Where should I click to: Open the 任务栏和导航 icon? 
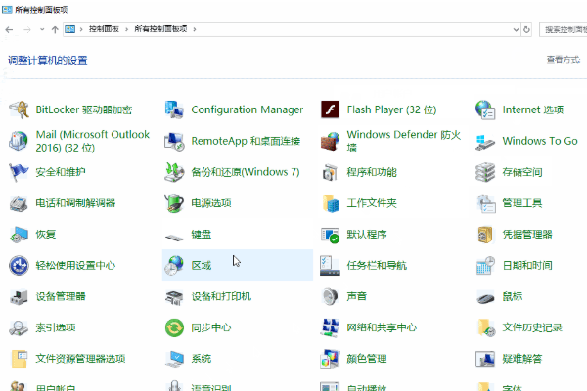(x=330, y=265)
